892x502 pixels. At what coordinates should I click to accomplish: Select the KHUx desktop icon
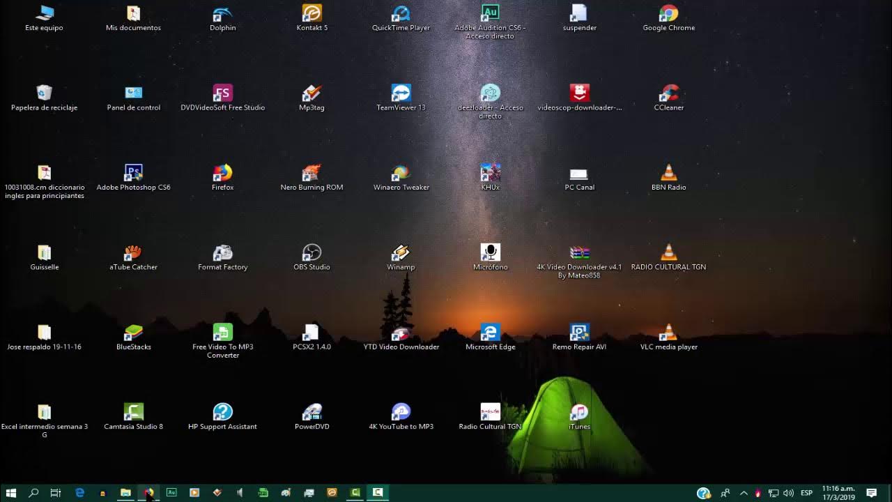(490, 178)
